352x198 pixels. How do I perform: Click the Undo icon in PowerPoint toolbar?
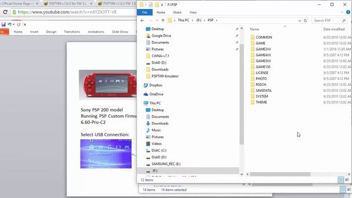(9, 24)
